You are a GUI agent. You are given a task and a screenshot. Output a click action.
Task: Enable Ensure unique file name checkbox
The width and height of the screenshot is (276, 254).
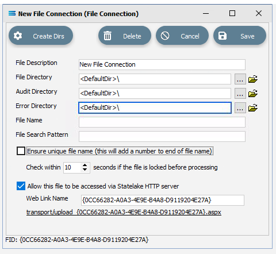(x=21, y=151)
